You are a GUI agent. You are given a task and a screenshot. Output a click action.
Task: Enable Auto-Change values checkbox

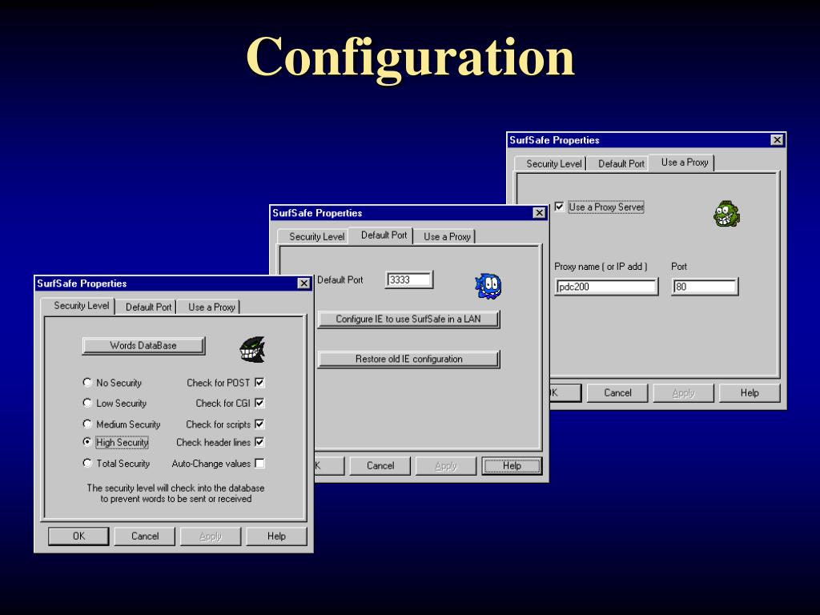pos(259,463)
